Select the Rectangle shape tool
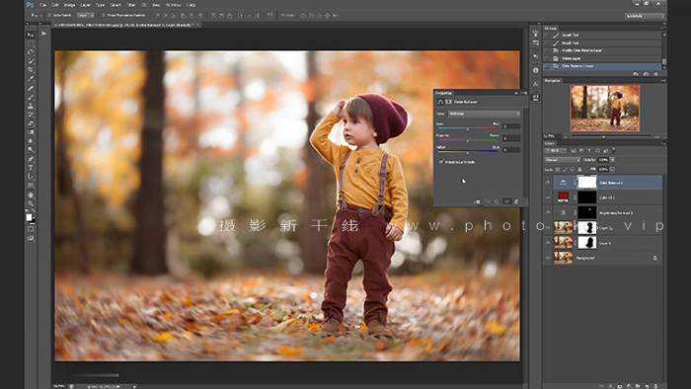This screenshot has height=389, width=691. (x=31, y=186)
